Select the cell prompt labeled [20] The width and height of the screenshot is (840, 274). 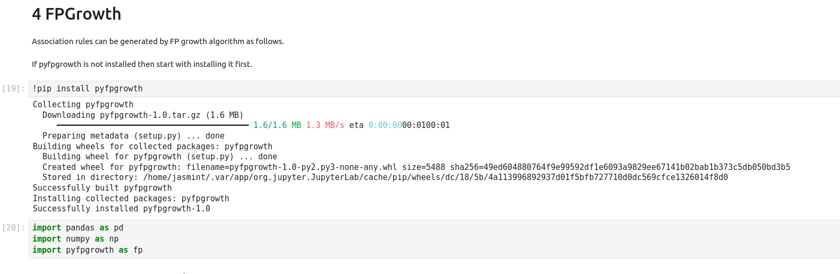coord(13,228)
